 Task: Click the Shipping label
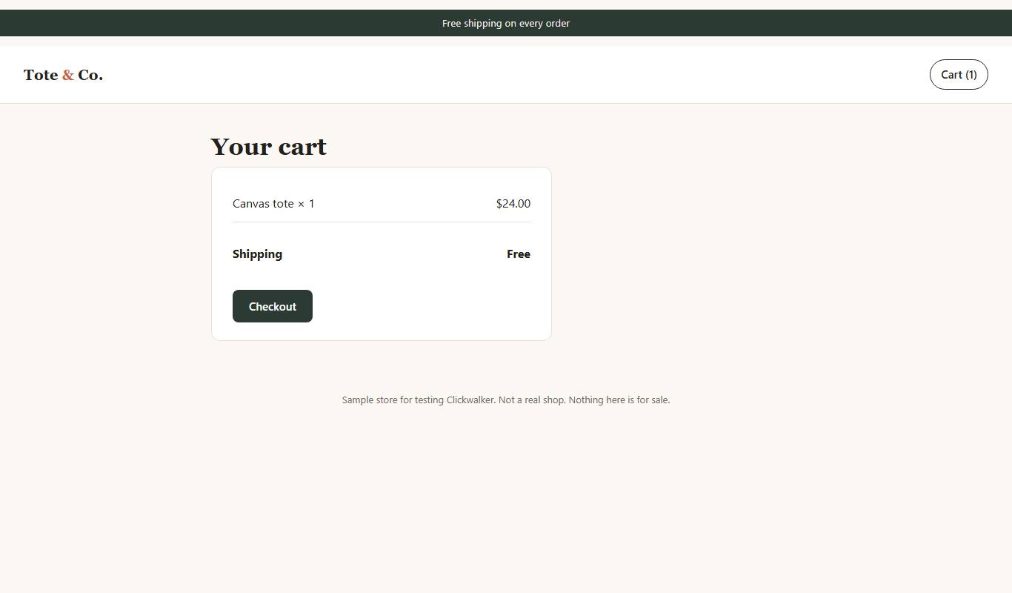[x=257, y=254]
